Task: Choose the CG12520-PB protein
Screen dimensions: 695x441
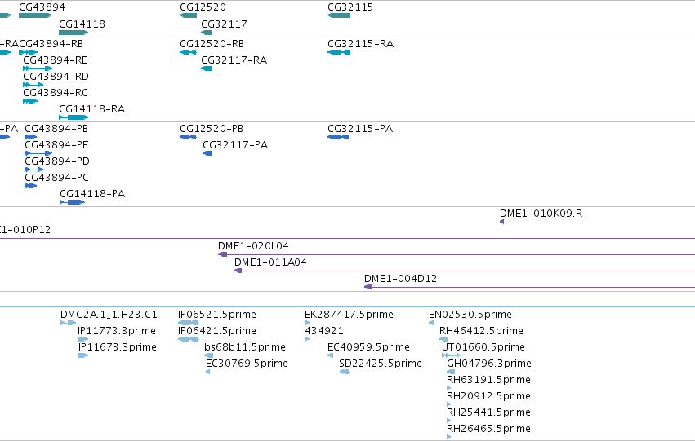Action: (x=212, y=128)
